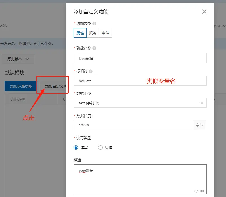Image resolution: width=226 pixels, height=197 pixels.
Task: Click the 功能名称 input with Json数据
Action: (140, 58)
